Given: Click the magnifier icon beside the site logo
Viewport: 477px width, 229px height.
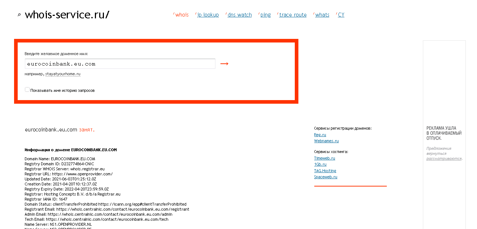Looking at the screenshot, I should 19,15.
